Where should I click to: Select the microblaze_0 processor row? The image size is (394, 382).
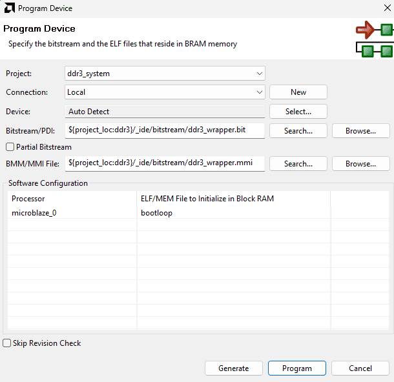[x=39, y=213]
